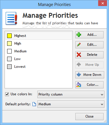
Task: Close the dialog with the red X
Action: click(x=103, y=3)
